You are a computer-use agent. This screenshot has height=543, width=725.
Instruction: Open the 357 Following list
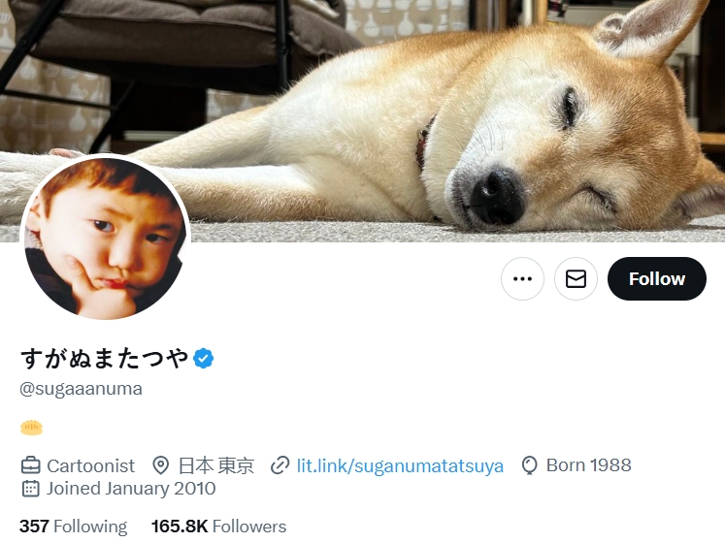[73, 527]
